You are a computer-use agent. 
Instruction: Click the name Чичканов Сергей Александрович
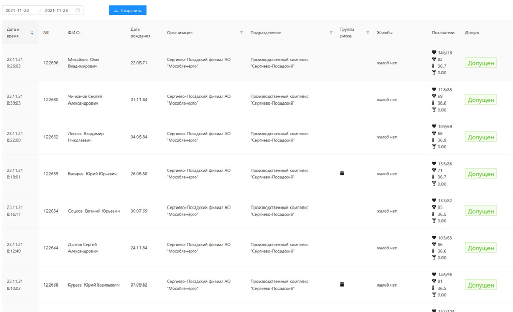(x=85, y=100)
